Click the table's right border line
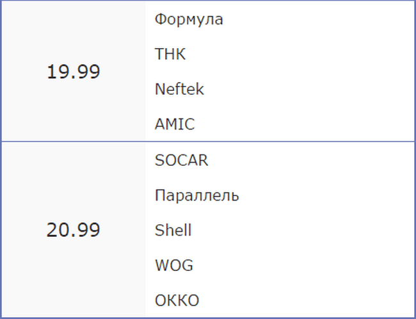The image size is (416, 319). pyautogui.click(x=415, y=160)
